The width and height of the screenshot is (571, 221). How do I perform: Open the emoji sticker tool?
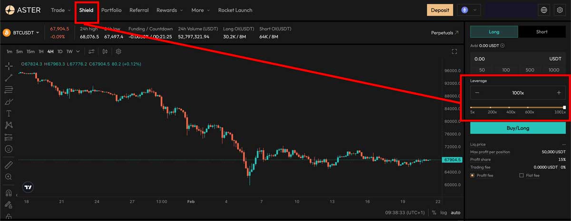tap(9, 149)
